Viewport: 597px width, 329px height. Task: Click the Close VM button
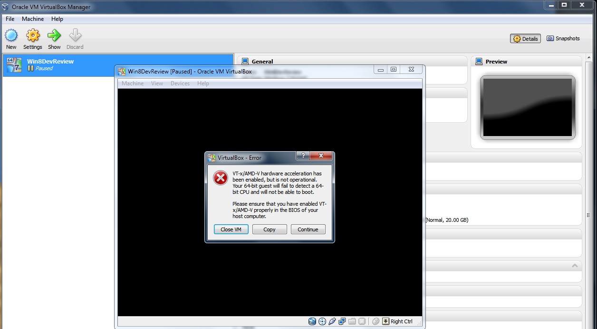click(231, 229)
